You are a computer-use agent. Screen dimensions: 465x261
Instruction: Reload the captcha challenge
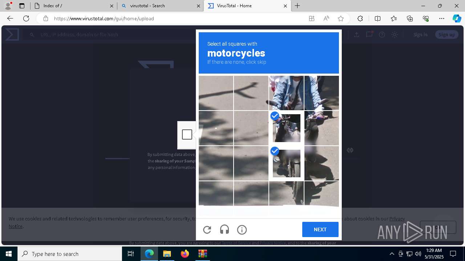207,229
